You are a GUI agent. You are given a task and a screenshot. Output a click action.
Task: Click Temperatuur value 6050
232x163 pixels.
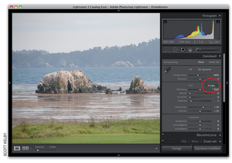(x=216, y=75)
